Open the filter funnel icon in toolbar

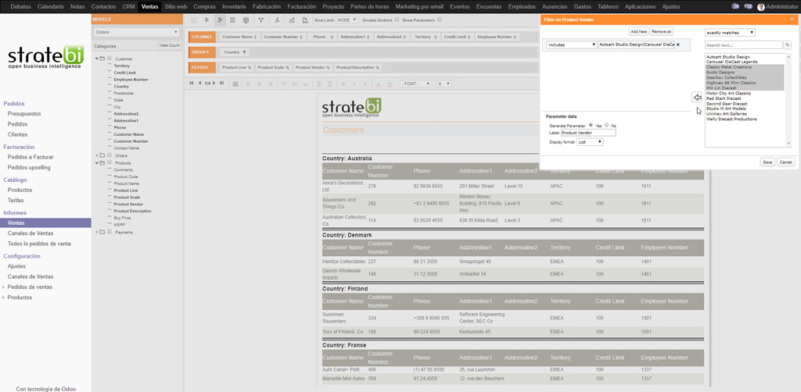[x=260, y=20]
